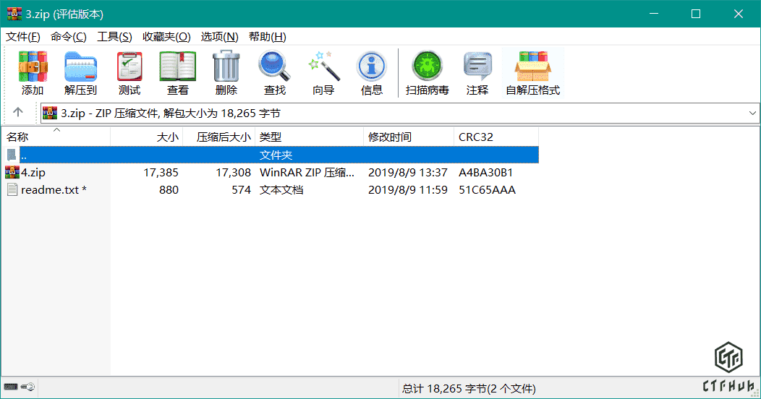
Task: Expand the archive path dropdown arrow
Action: pyautogui.click(x=752, y=113)
